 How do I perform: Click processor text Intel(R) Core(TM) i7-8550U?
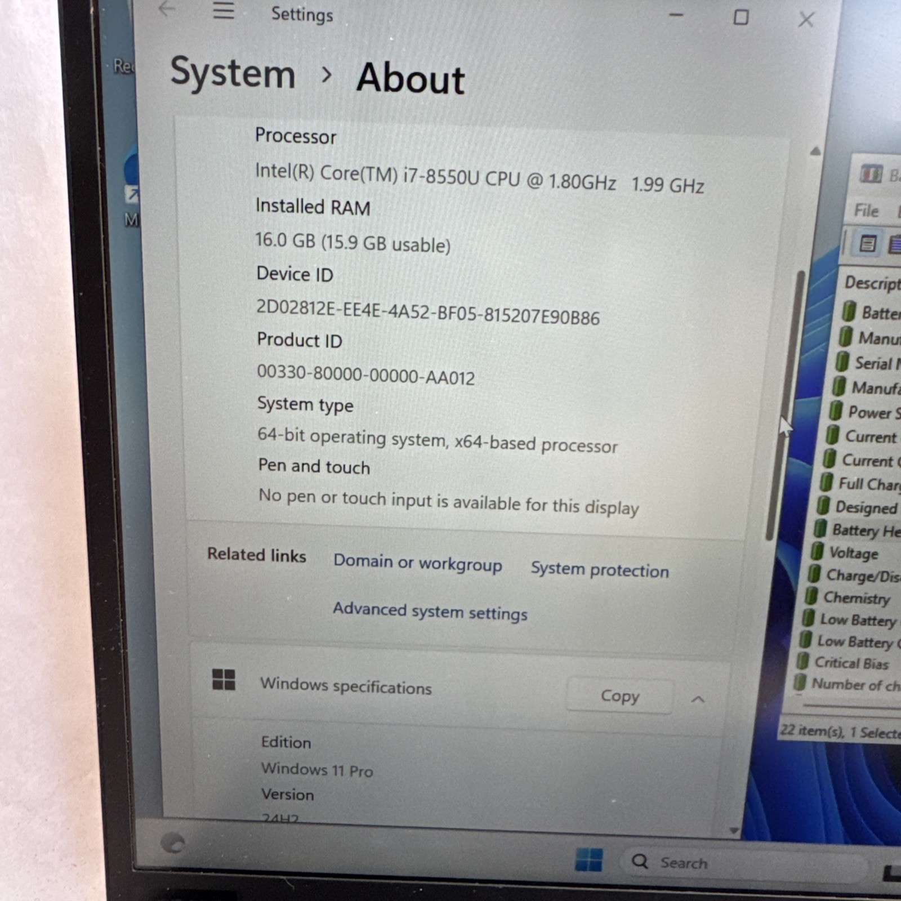(367, 174)
